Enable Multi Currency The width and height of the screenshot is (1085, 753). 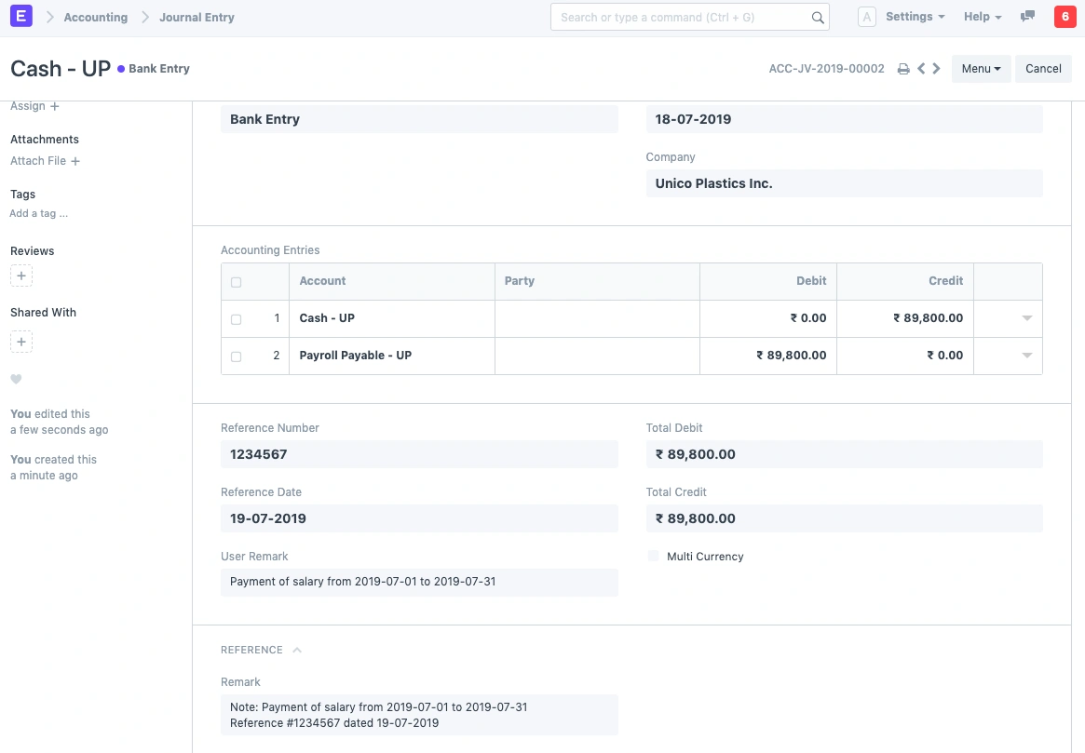(653, 556)
